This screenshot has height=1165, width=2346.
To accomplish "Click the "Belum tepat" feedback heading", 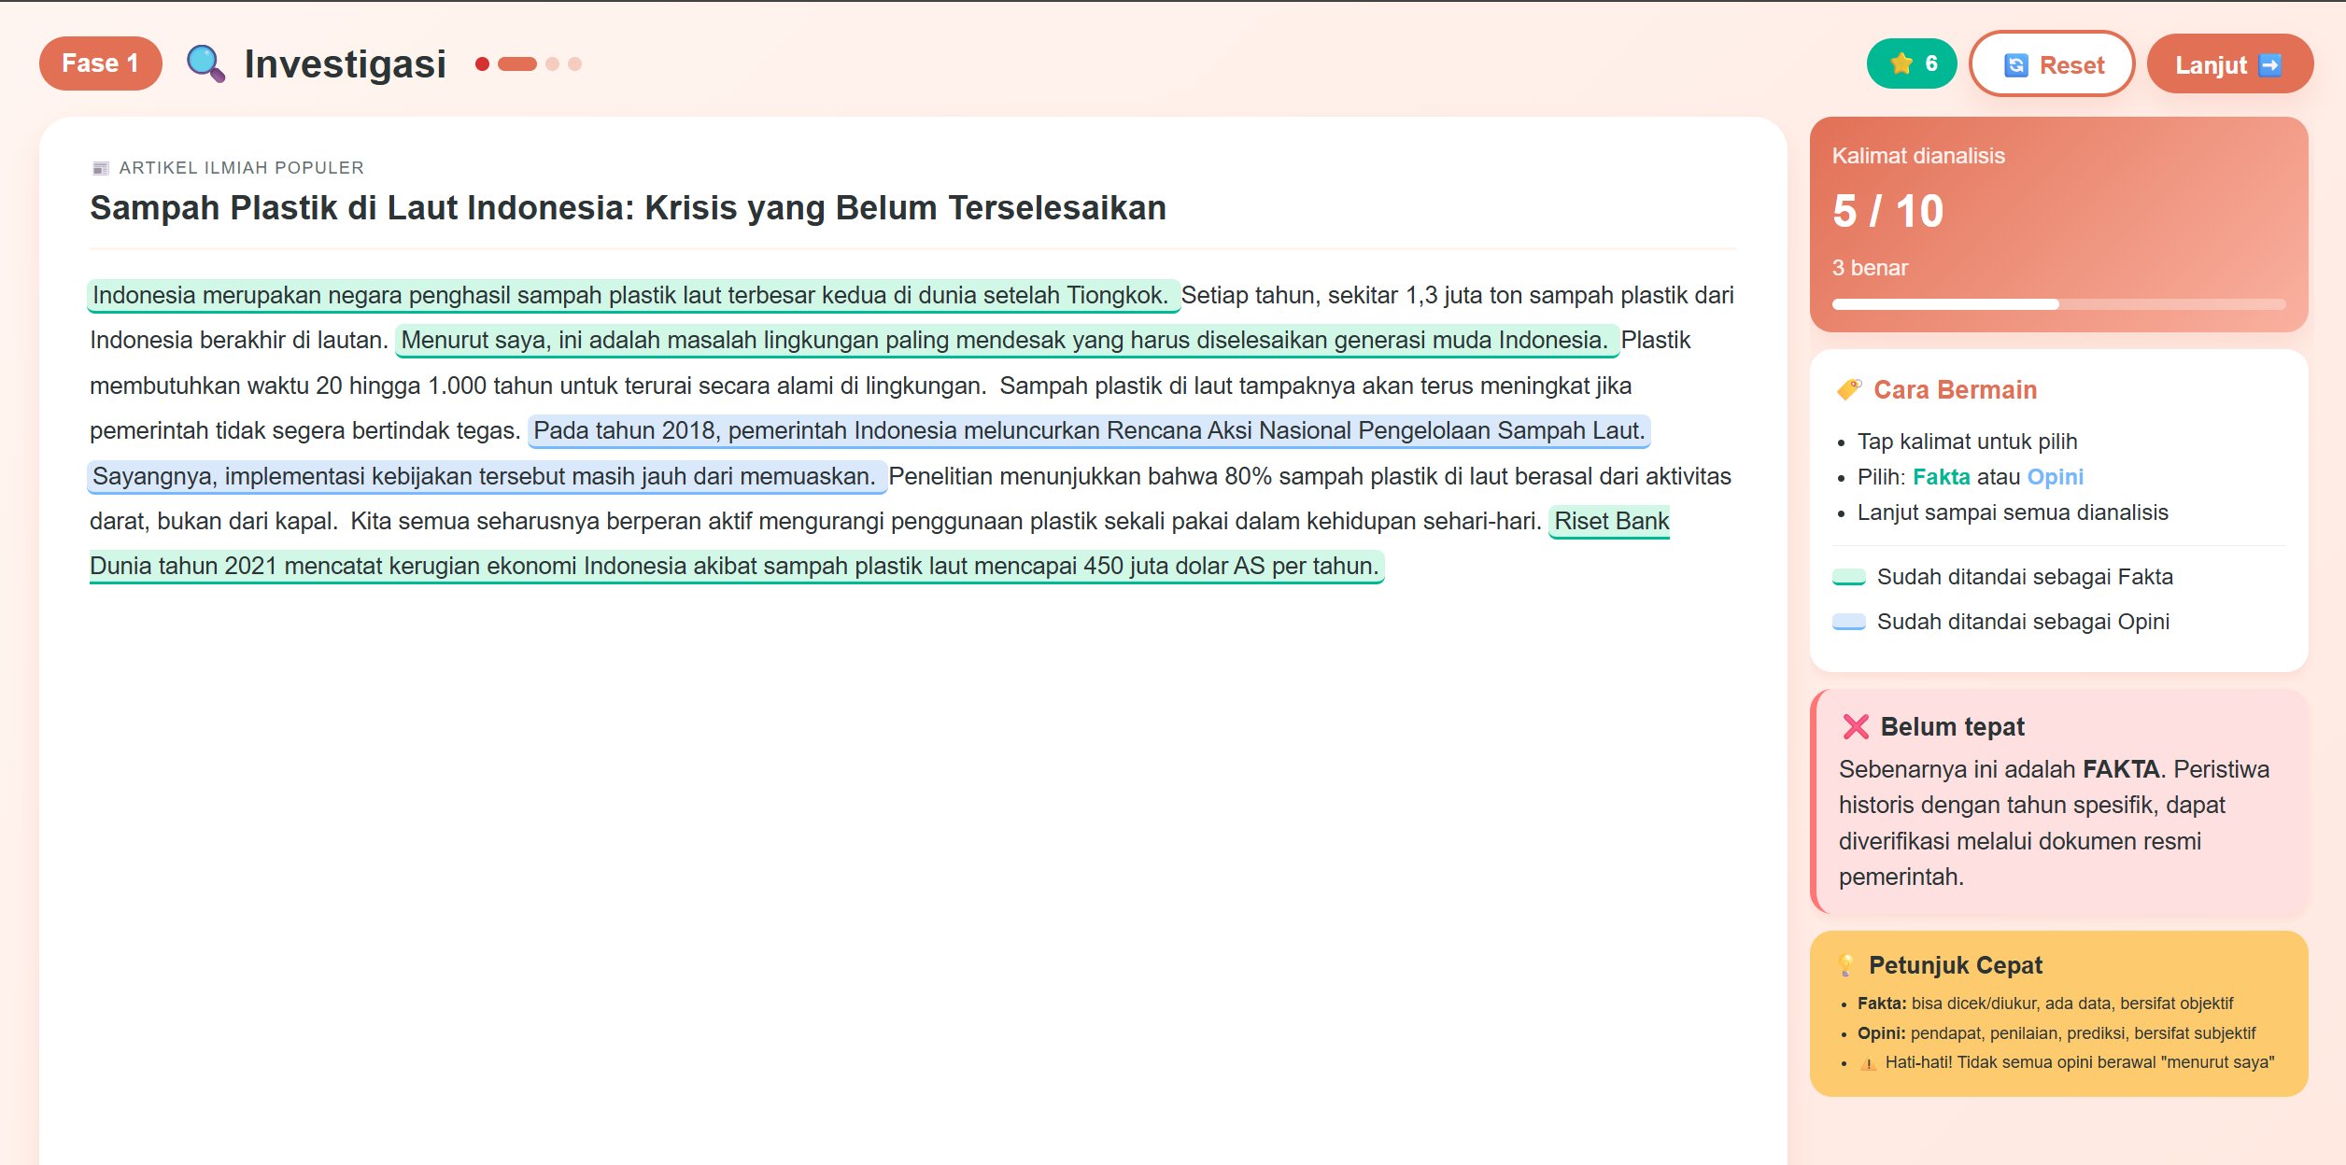I will point(1952,726).
